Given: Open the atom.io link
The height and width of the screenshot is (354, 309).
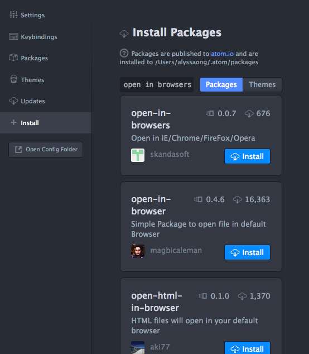Looking at the screenshot, I should pyautogui.click(x=222, y=54).
